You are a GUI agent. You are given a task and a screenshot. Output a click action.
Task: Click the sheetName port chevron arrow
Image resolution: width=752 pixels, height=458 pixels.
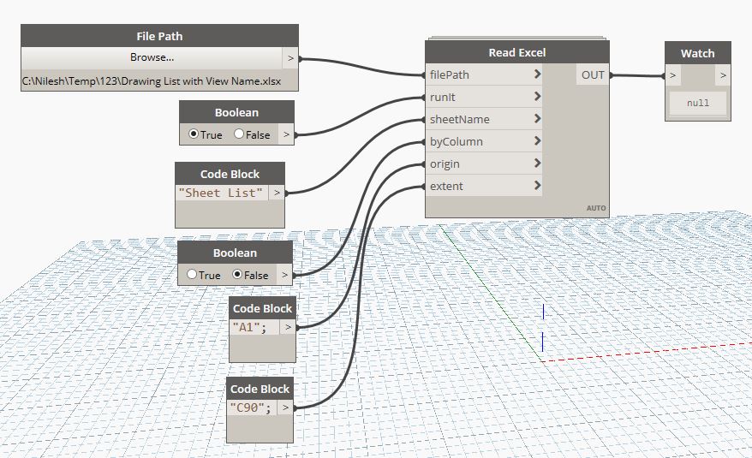pyautogui.click(x=537, y=118)
